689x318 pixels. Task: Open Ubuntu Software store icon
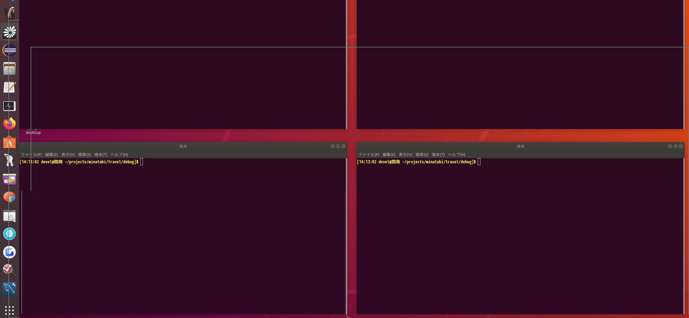click(9, 142)
